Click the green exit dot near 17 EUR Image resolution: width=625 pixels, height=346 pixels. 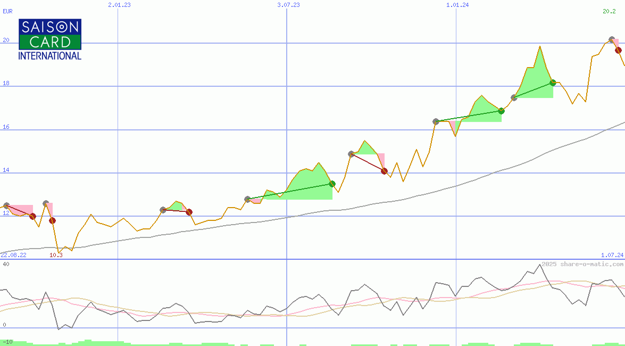[x=502, y=111]
